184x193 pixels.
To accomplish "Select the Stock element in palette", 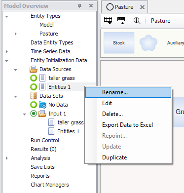I will click(119, 43).
